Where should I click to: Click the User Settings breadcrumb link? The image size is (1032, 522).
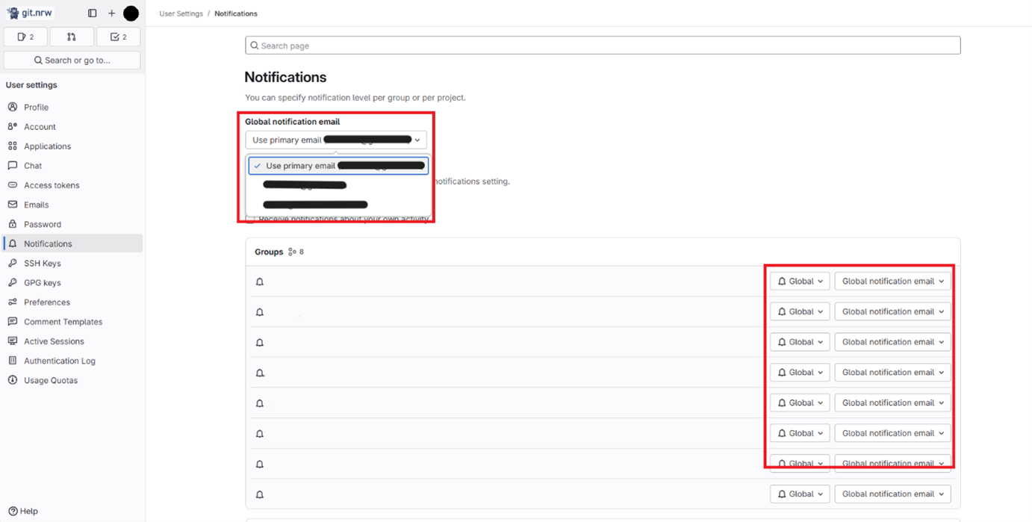click(x=180, y=13)
